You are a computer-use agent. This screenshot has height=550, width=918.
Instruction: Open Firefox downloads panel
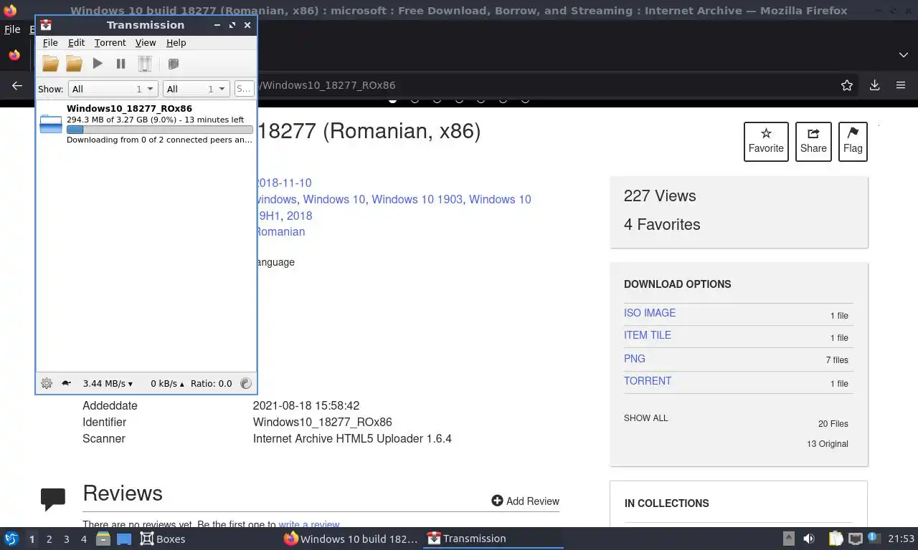874,85
